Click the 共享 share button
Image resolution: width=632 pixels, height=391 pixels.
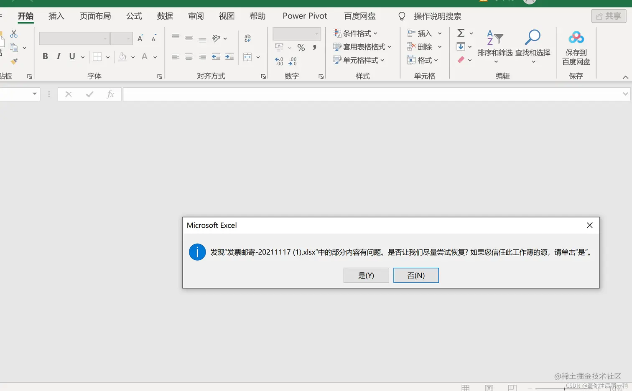(x=609, y=16)
